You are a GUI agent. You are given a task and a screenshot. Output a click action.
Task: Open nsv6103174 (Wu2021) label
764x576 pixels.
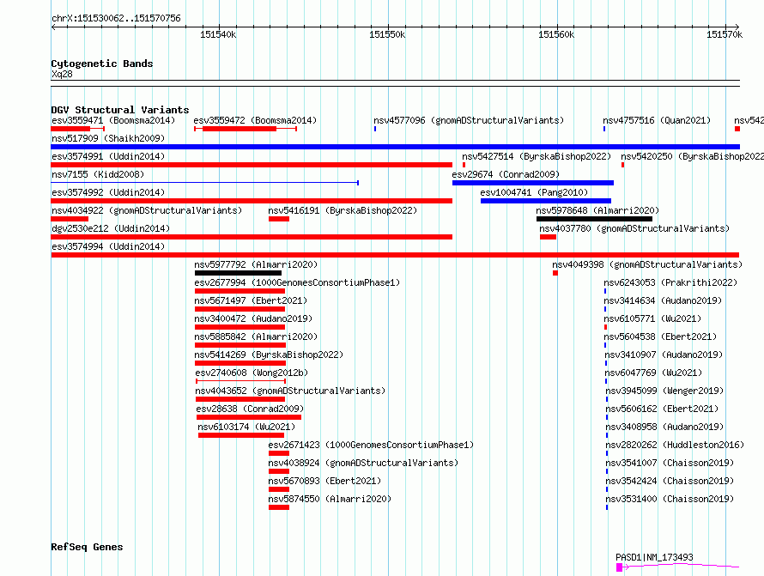coord(246,427)
